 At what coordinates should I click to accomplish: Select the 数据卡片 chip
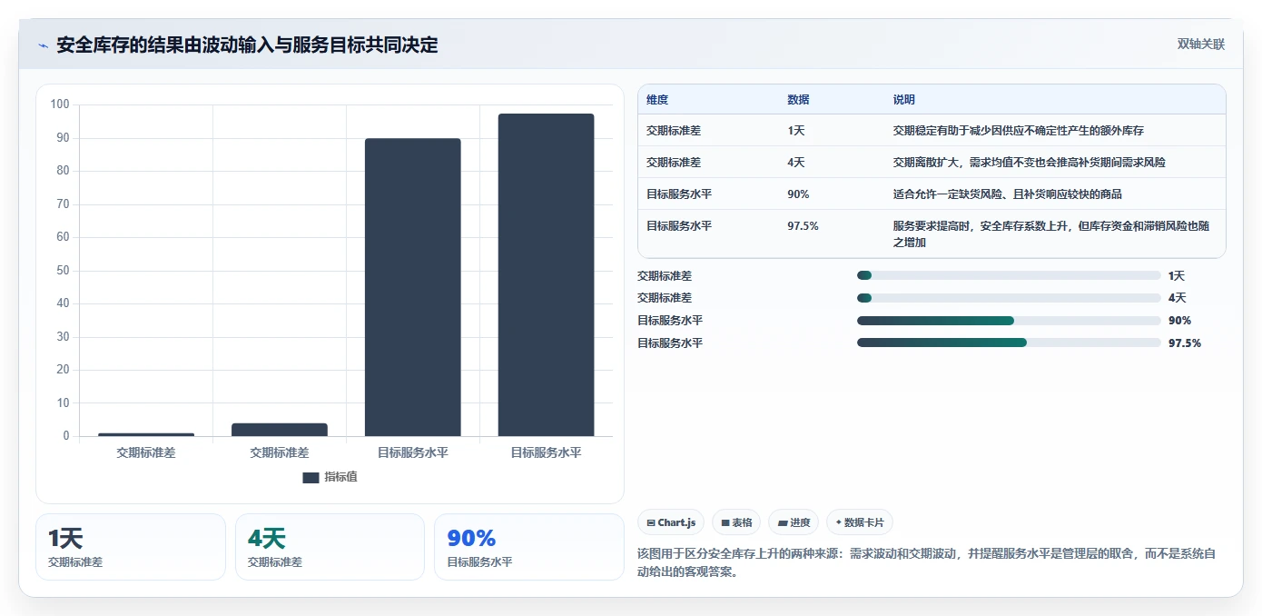(x=860, y=522)
